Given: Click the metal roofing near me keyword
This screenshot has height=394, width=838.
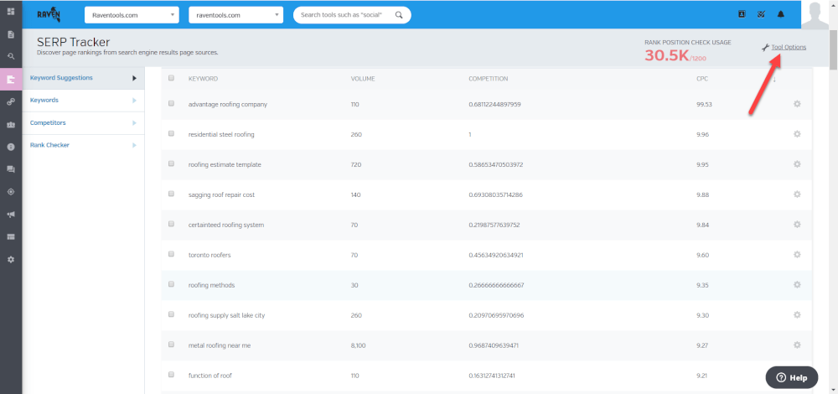Looking at the screenshot, I should point(220,346).
